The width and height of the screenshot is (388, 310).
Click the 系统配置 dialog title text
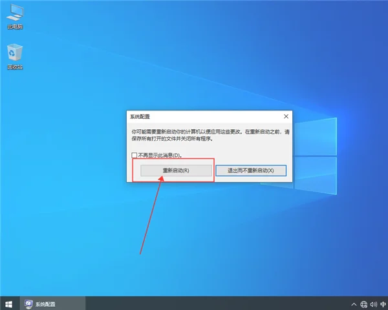click(140, 117)
